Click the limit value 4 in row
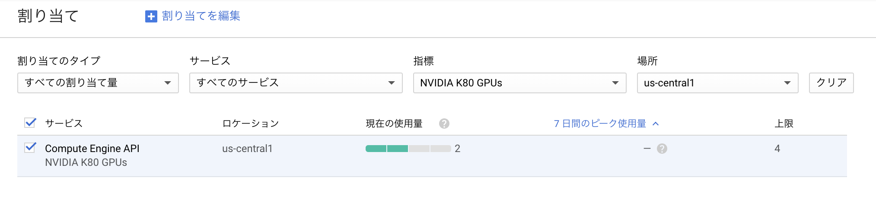 click(777, 149)
